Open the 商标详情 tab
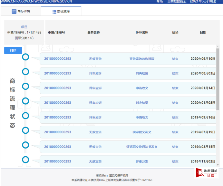This screenshot has width=223, height=186. [x=21, y=11]
